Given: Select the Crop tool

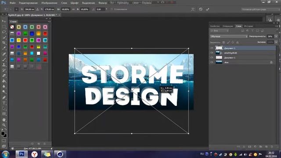Looking at the screenshot, I should pos(4,43).
